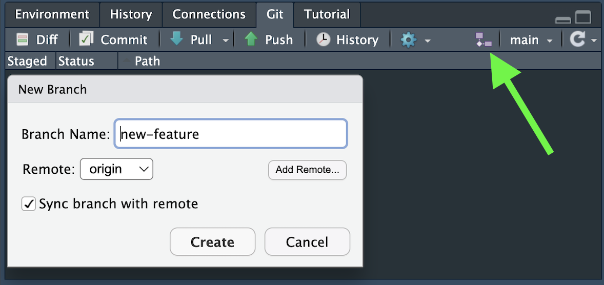Open the Tutorial tab
The image size is (604, 285).
(327, 14)
